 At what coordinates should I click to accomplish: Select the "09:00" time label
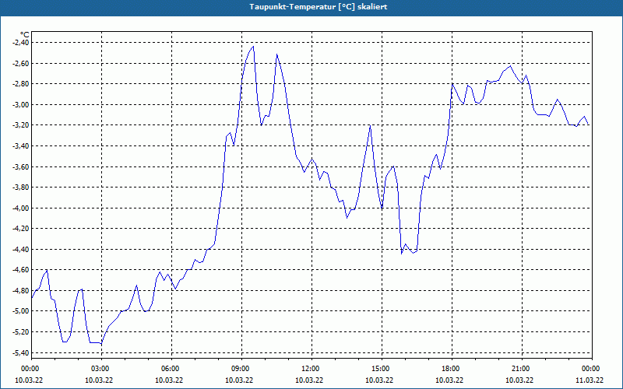(x=241, y=369)
